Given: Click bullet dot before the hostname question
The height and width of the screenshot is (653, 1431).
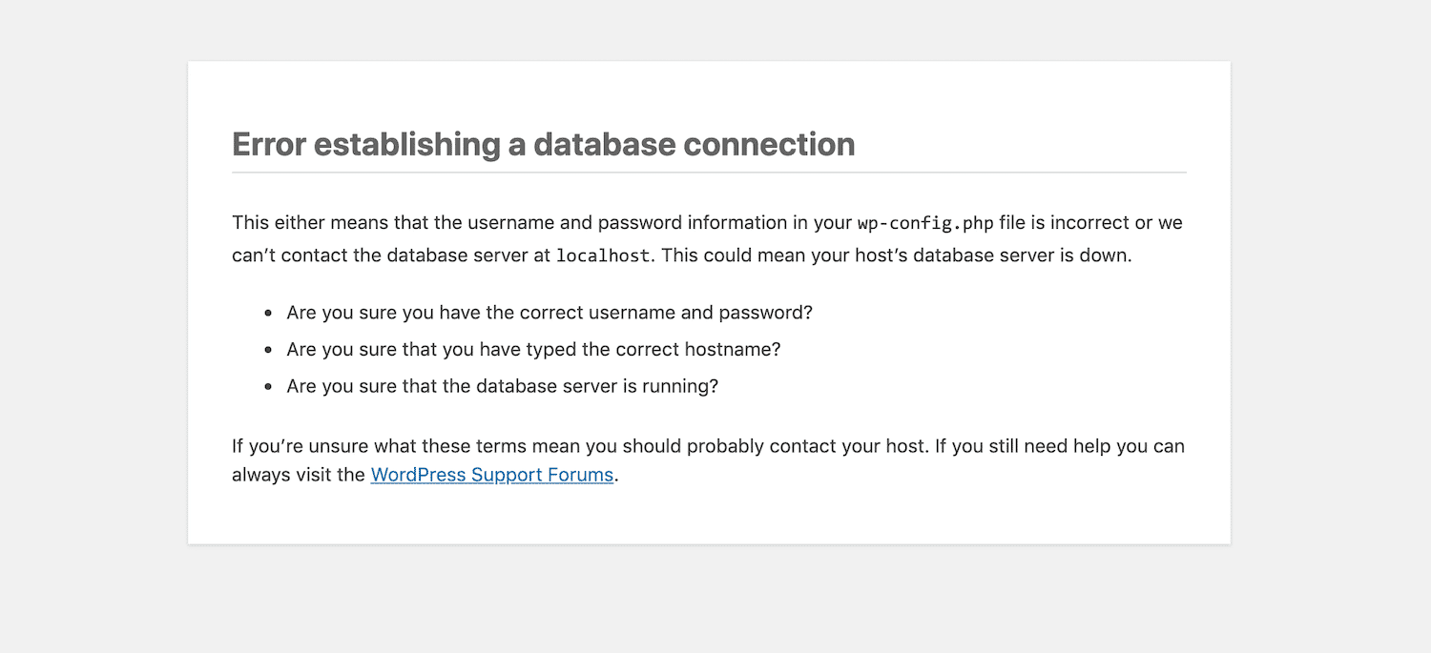Looking at the screenshot, I should click(268, 350).
